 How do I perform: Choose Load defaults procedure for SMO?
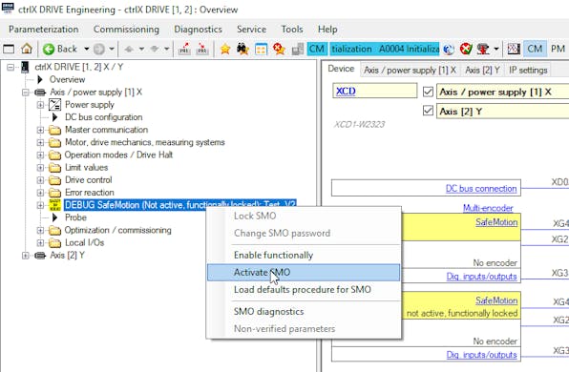coord(304,289)
